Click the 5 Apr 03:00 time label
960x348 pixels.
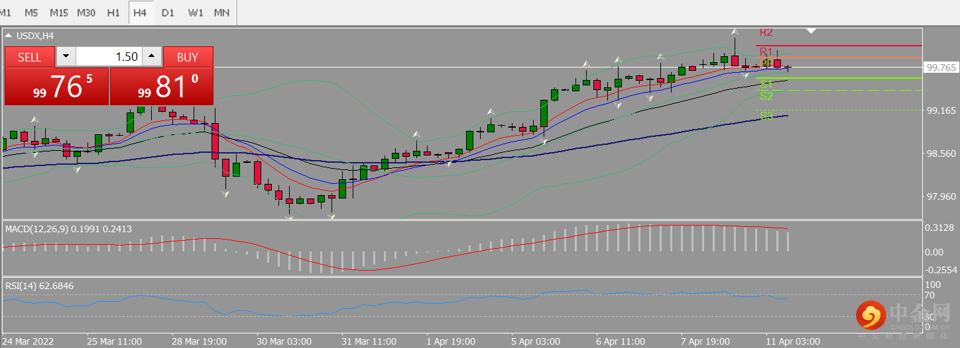point(536,341)
